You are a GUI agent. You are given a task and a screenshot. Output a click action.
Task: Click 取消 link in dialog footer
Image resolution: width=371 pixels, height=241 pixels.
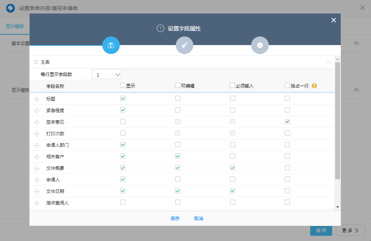(x=199, y=219)
